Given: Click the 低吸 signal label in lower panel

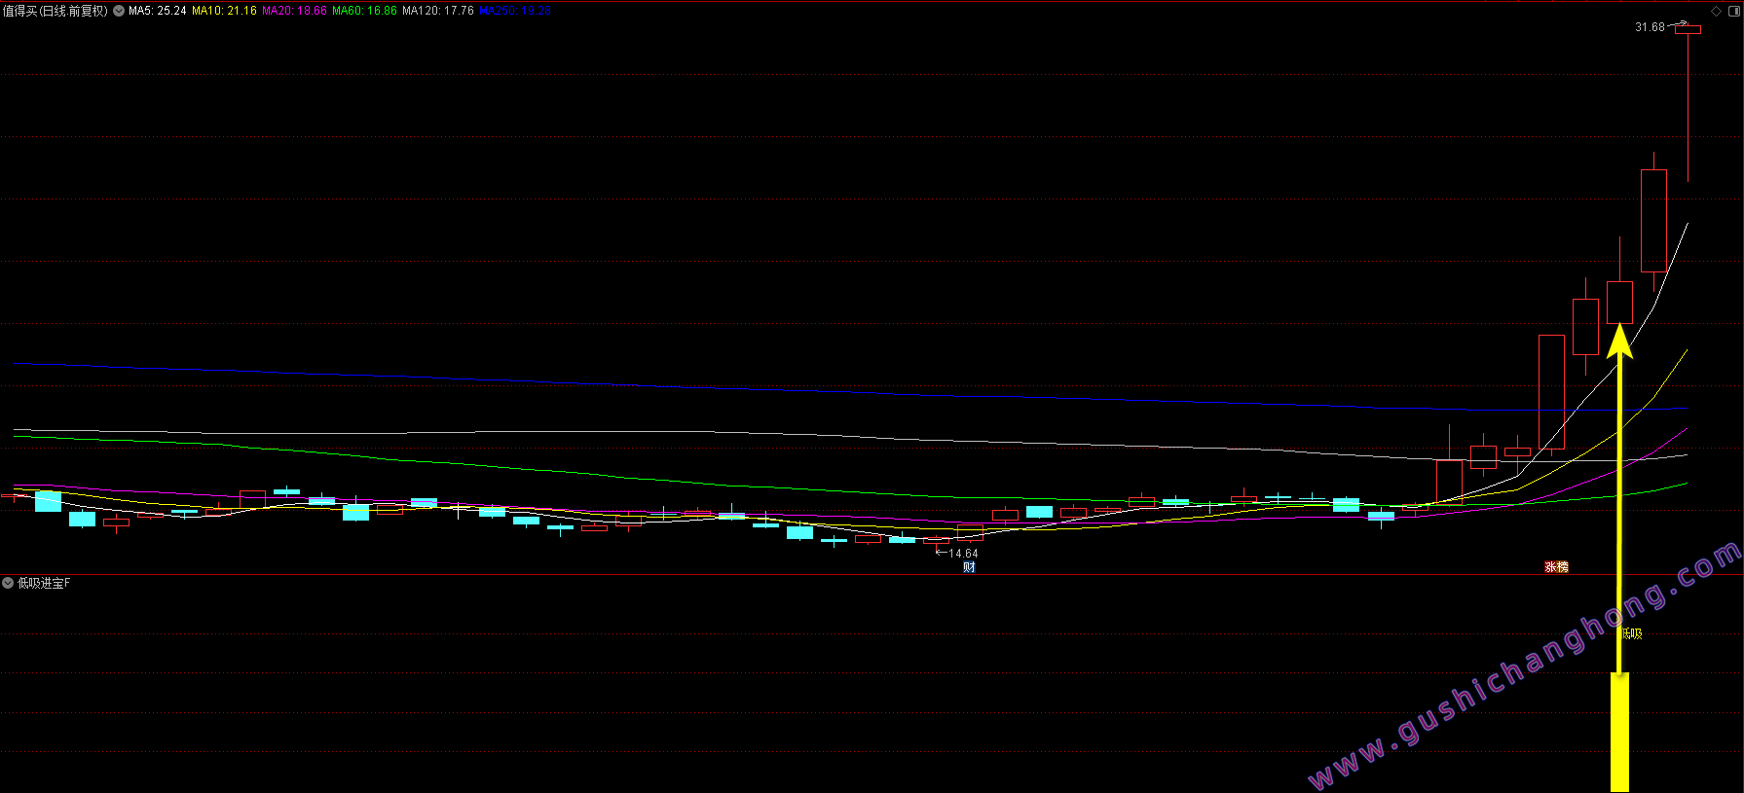Looking at the screenshot, I should 1633,633.
